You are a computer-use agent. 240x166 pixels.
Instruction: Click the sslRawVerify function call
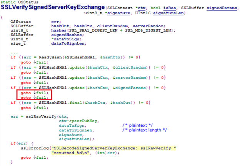coord(40,116)
